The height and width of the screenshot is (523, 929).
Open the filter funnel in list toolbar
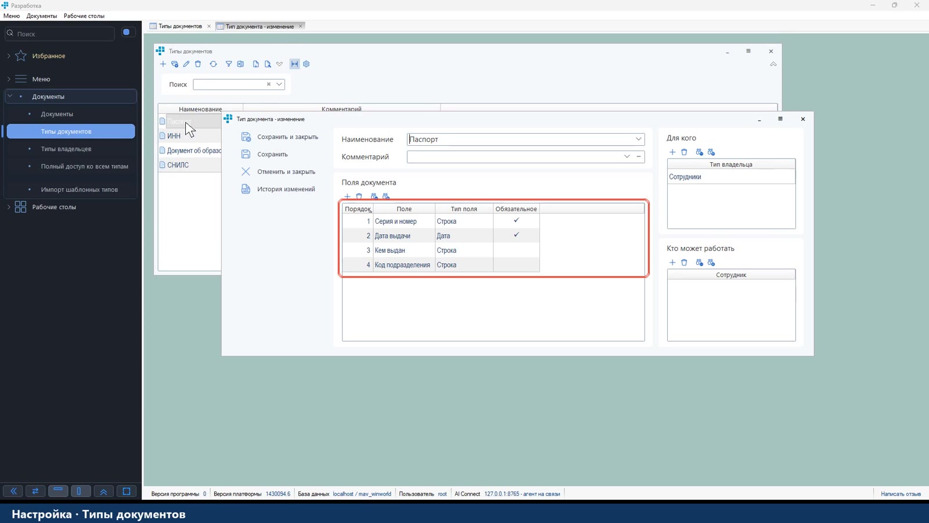(x=229, y=64)
